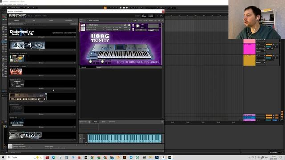
Task: Select the Distorted Reality I-II library banner
Action: [x=43, y=32]
